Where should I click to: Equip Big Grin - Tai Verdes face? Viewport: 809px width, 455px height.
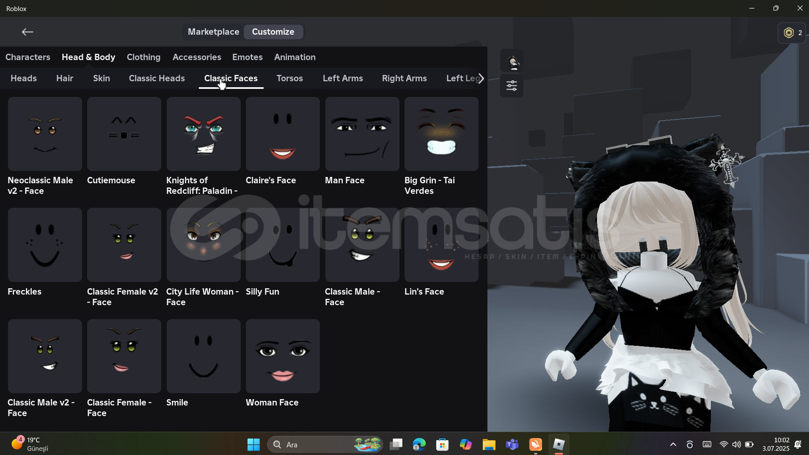tap(441, 134)
